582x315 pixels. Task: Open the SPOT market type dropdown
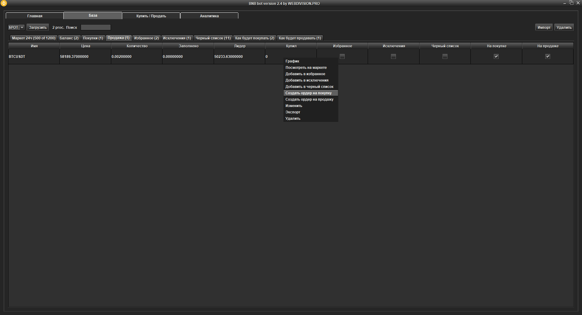[16, 27]
